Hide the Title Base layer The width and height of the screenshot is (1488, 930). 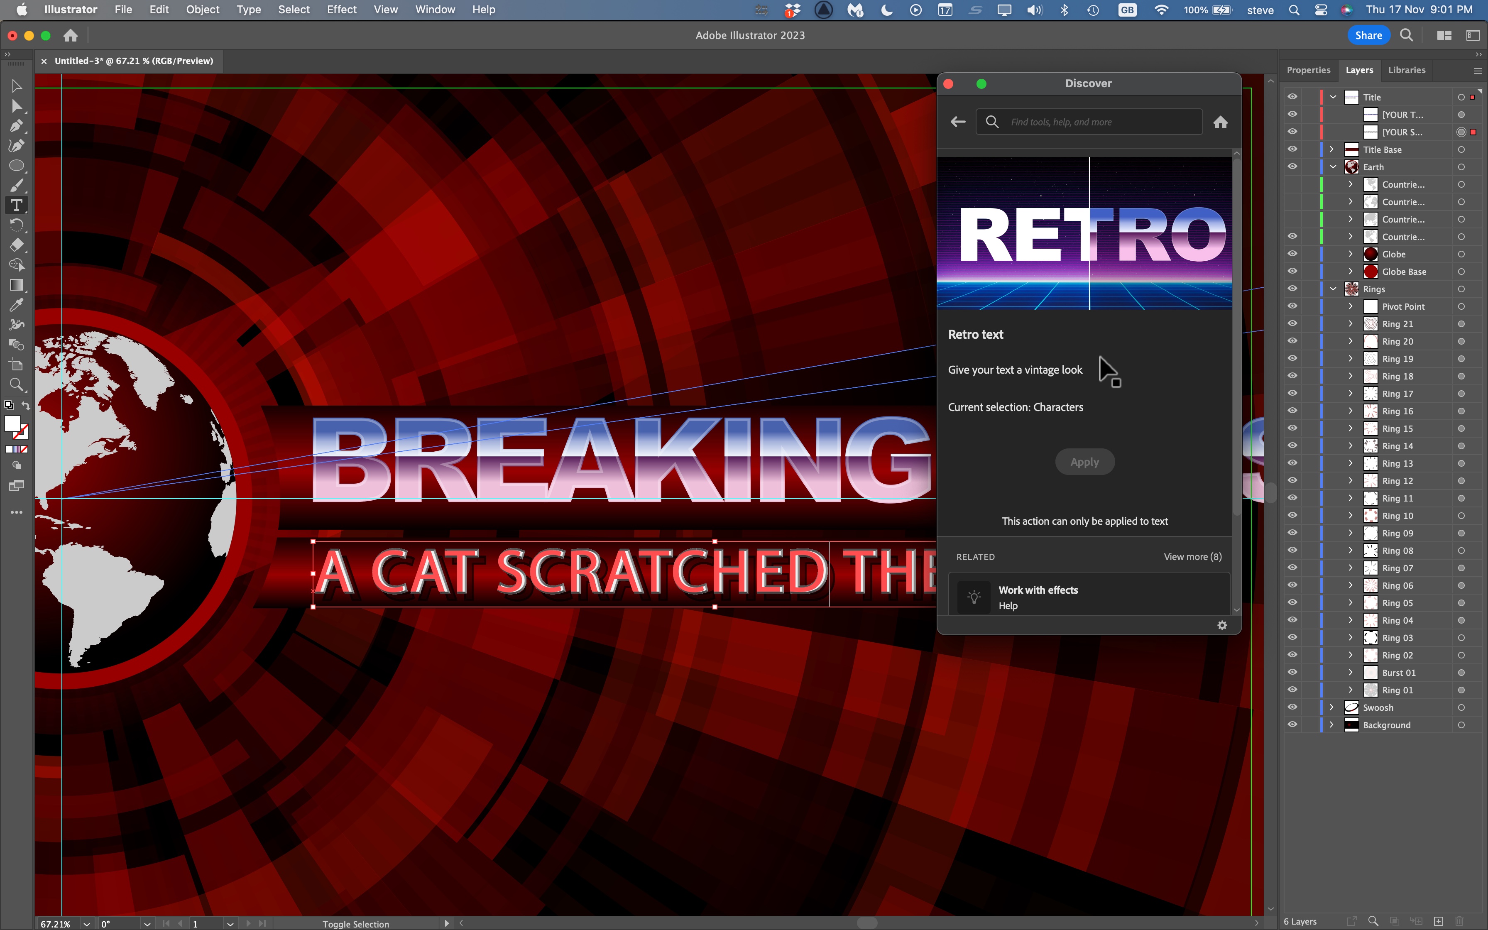click(1292, 149)
